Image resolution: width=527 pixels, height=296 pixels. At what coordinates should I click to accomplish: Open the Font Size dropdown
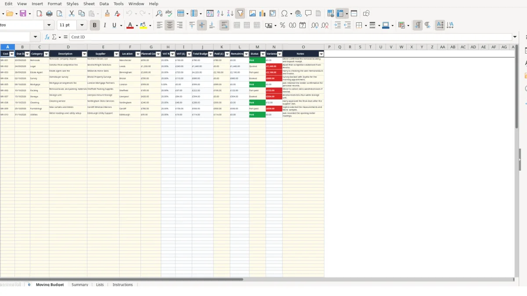pyautogui.click(x=82, y=25)
